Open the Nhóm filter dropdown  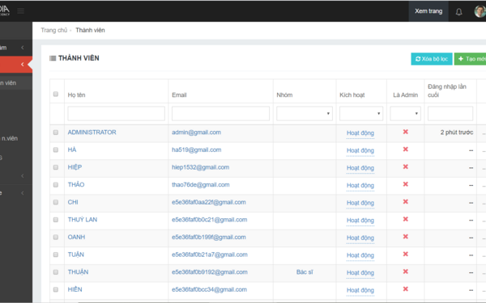[305, 113]
